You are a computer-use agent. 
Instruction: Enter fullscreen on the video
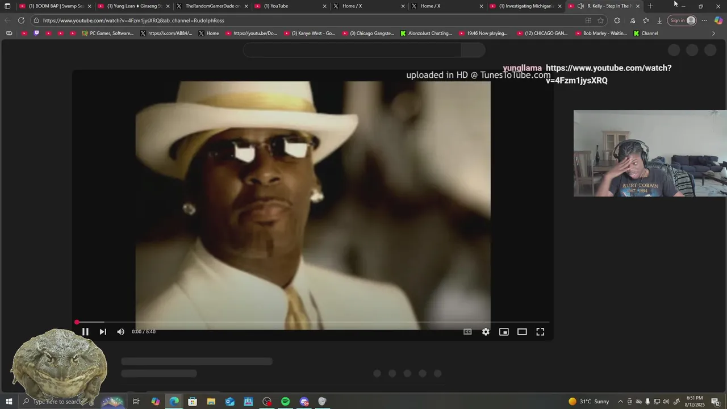coord(540,332)
